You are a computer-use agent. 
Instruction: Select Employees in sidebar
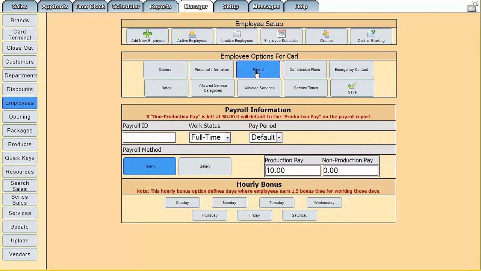(x=20, y=103)
